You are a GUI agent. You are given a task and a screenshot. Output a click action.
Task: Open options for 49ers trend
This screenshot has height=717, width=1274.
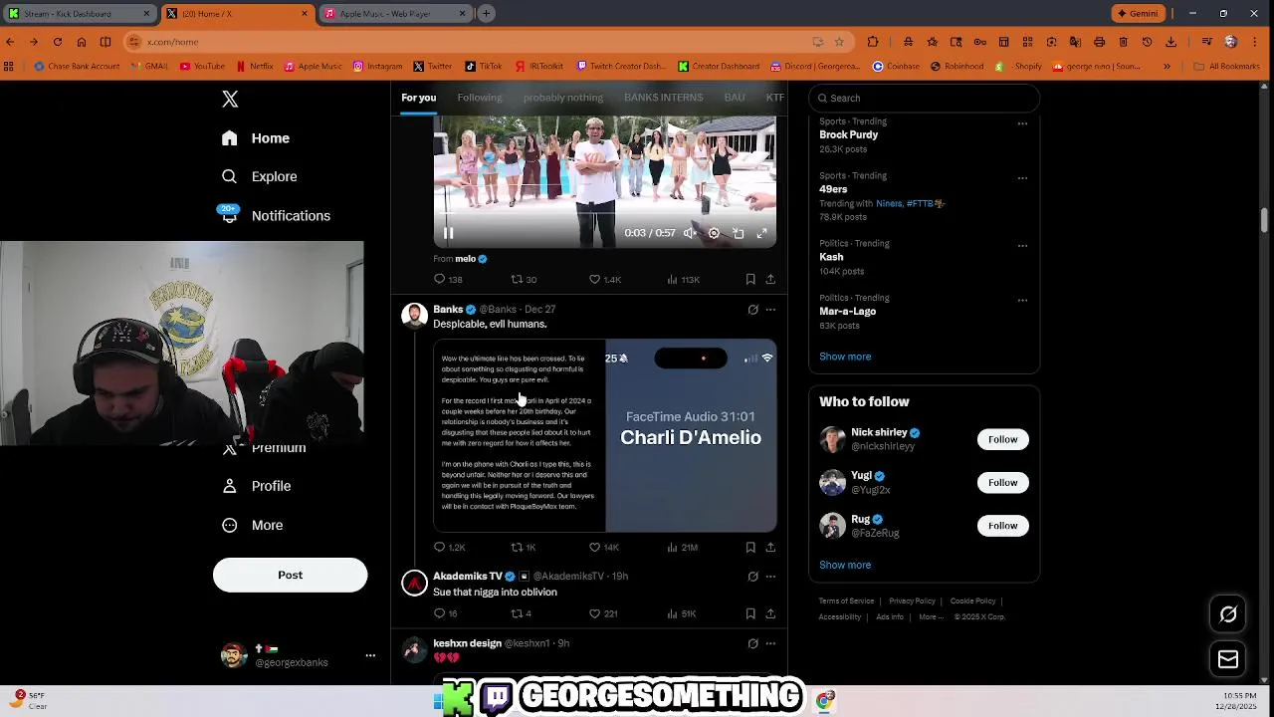click(x=1022, y=177)
